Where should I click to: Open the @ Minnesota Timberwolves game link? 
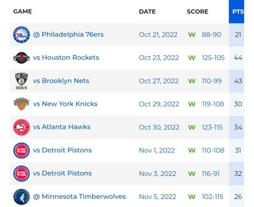[x=79, y=197]
